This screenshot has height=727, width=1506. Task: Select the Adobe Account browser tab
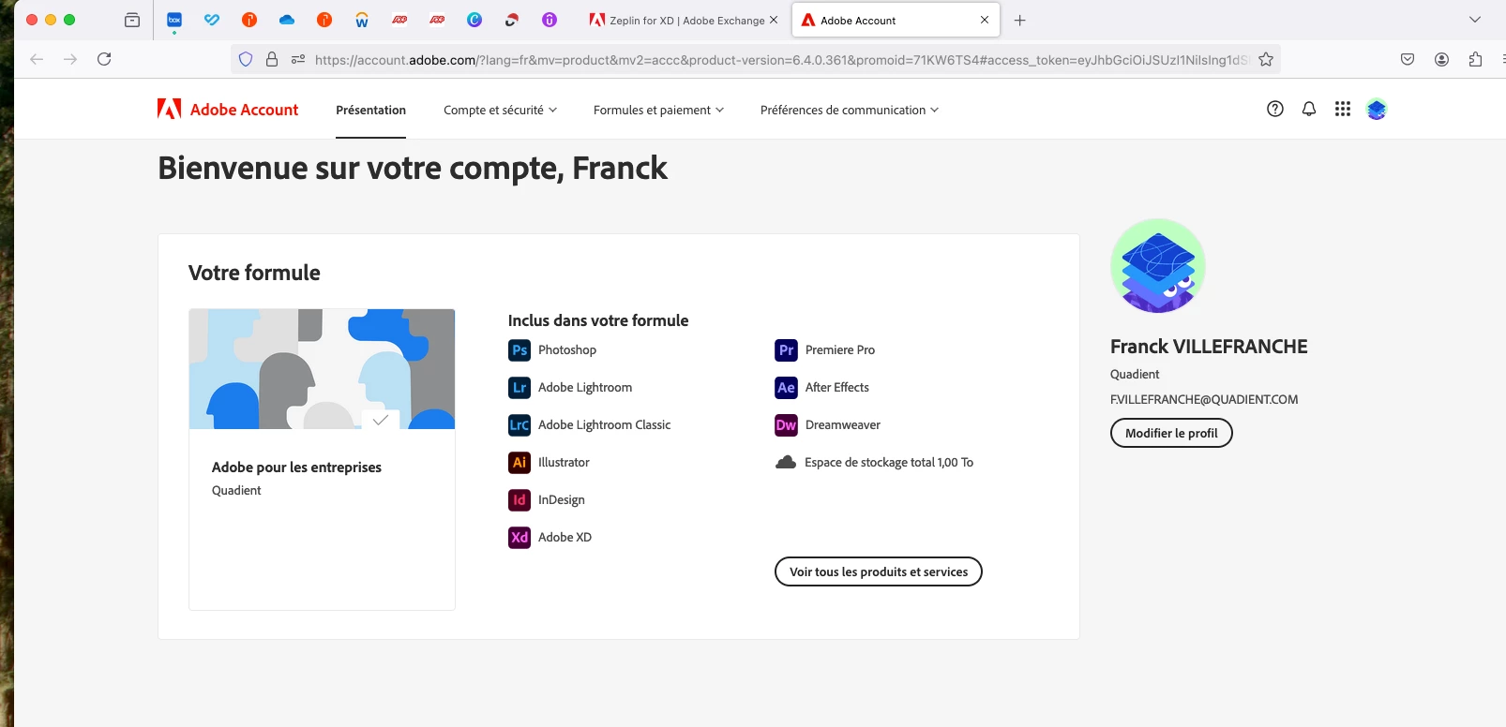click(x=896, y=20)
